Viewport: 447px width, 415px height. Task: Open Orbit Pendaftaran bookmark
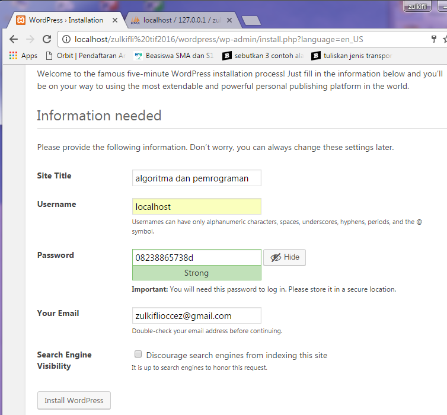coord(85,56)
